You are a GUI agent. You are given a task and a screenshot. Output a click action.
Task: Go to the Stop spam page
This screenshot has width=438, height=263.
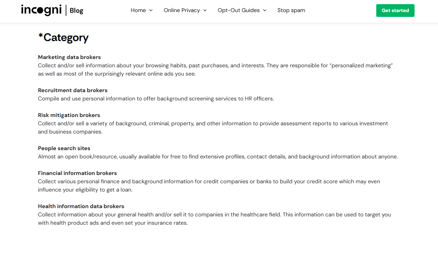(x=291, y=10)
